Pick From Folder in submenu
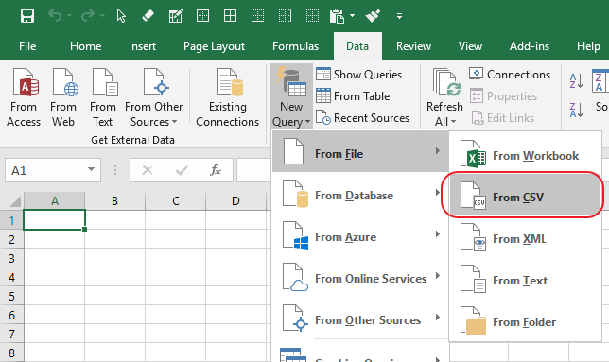 click(x=526, y=321)
